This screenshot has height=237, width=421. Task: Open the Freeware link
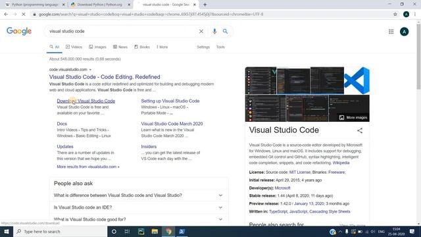pyautogui.click(x=336, y=172)
